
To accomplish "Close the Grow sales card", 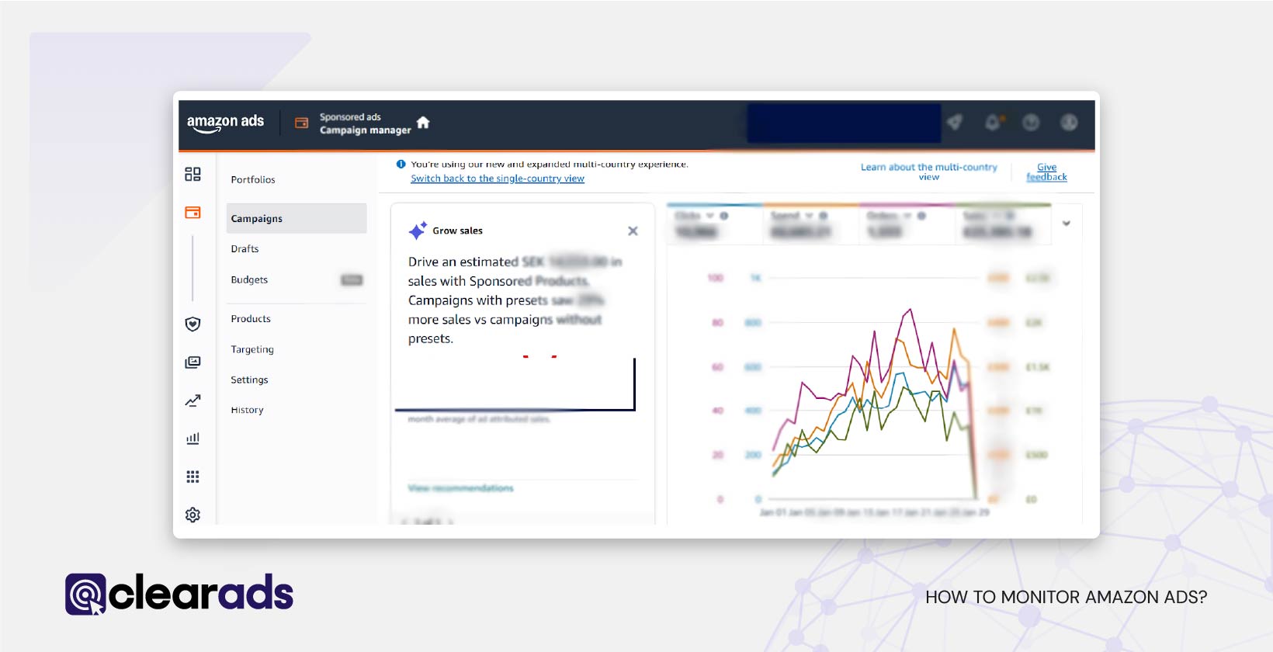I will pos(633,231).
